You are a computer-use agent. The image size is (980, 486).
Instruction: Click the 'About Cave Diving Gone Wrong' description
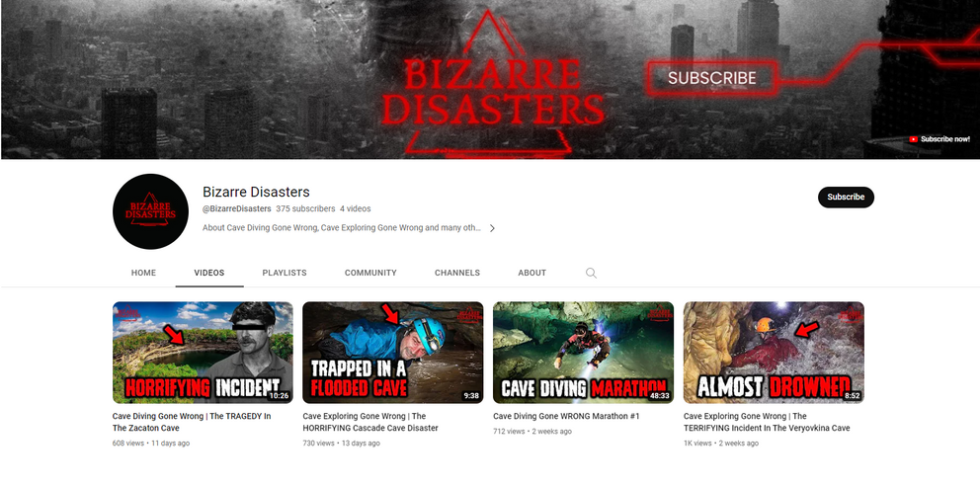click(x=342, y=228)
